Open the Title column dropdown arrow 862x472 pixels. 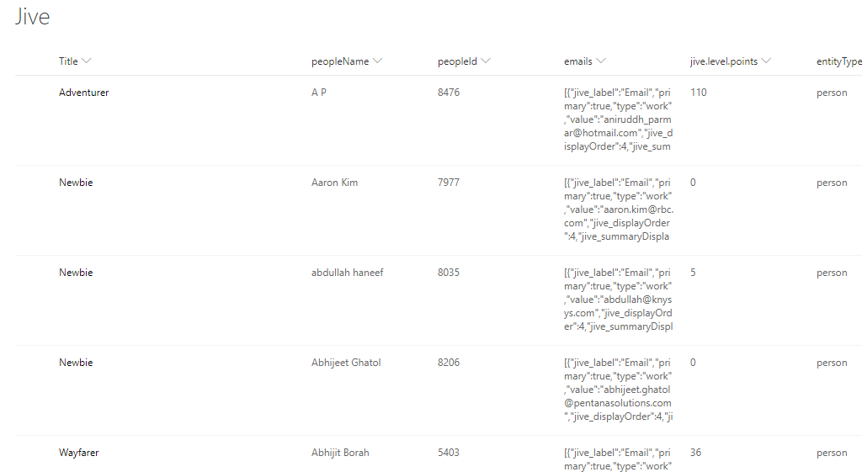click(x=87, y=61)
